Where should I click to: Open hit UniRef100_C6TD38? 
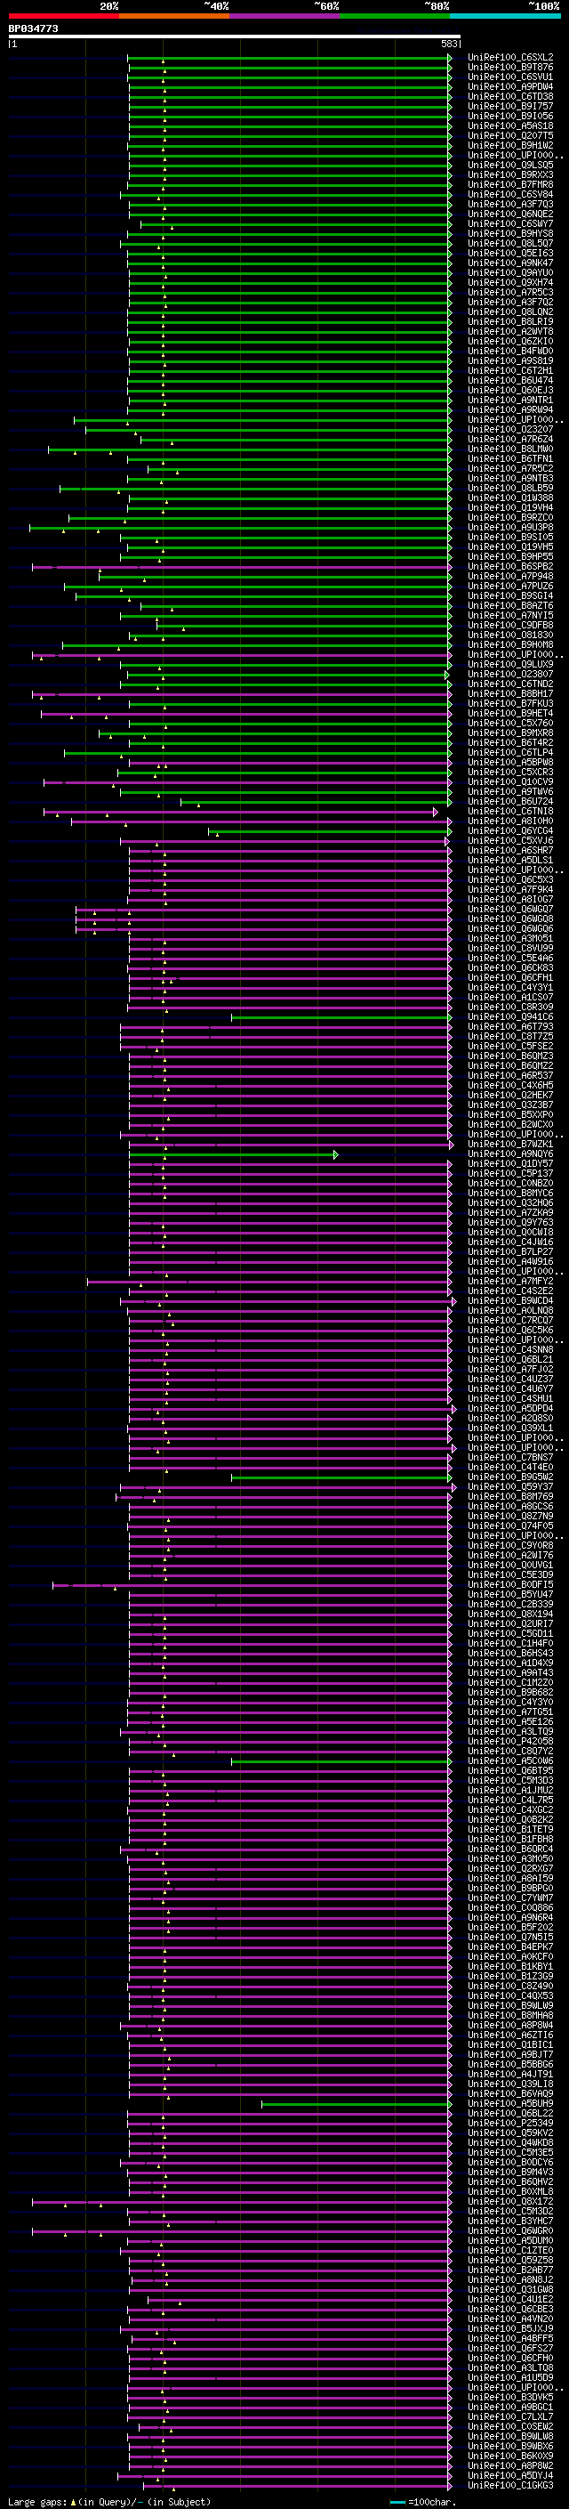(510, 96)
